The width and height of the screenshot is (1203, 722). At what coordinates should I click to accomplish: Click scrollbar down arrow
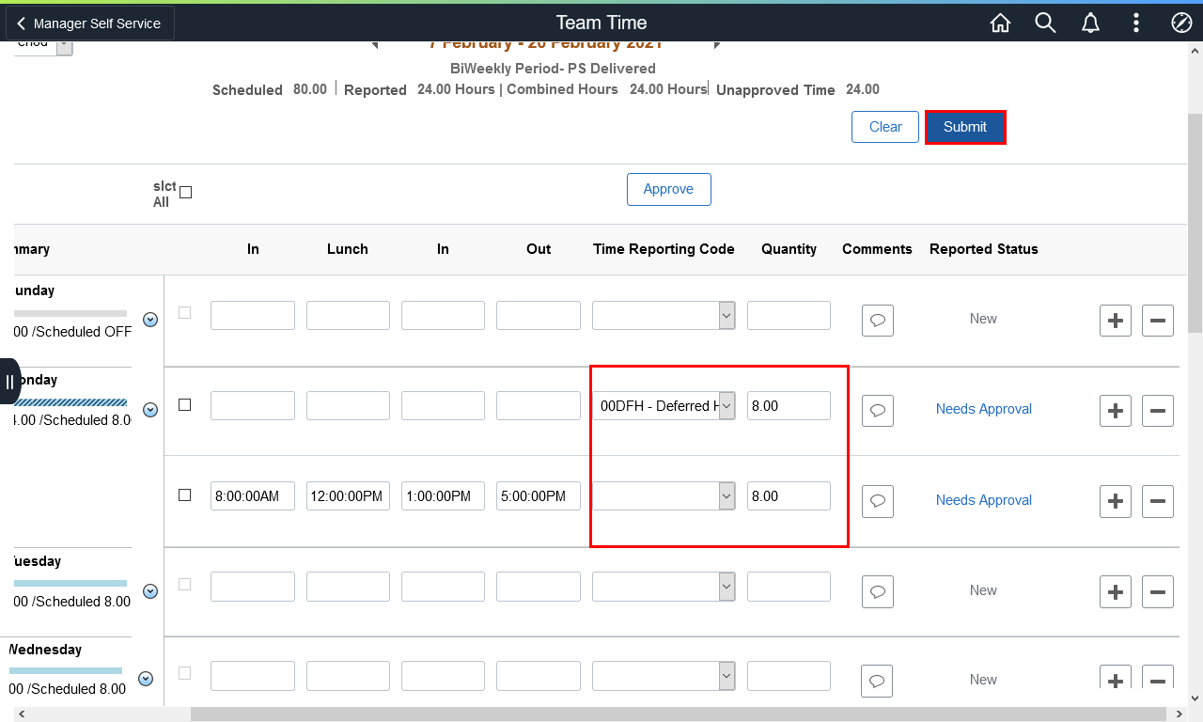point(1195,698)
